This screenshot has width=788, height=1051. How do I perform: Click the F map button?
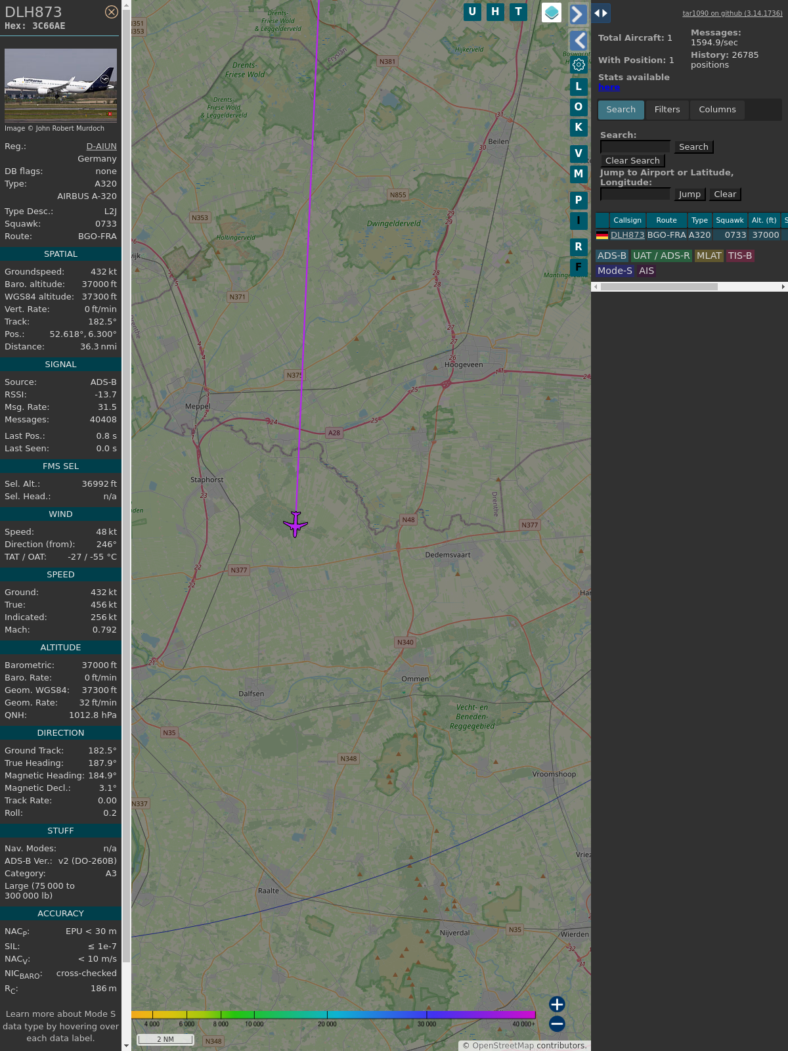(579, 267)
